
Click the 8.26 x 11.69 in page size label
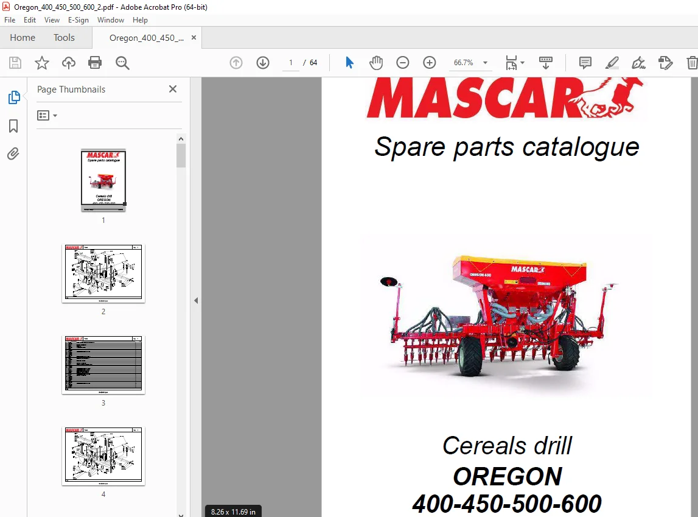point(233,512)
